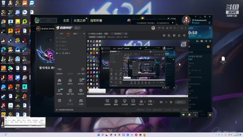Toggle visibility of 图片 2 source
243x137 pixels.
pyautogui.click(x=57, y=45)
